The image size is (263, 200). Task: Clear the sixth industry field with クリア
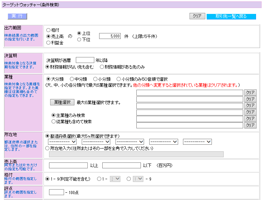tap(250, 125)
